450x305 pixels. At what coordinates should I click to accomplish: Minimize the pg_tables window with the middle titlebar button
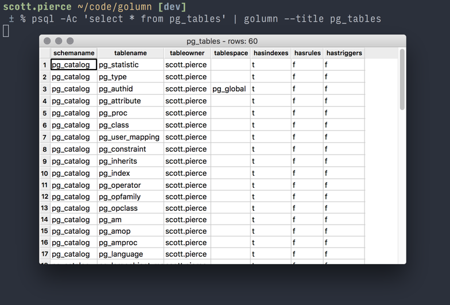click(59, 41)
